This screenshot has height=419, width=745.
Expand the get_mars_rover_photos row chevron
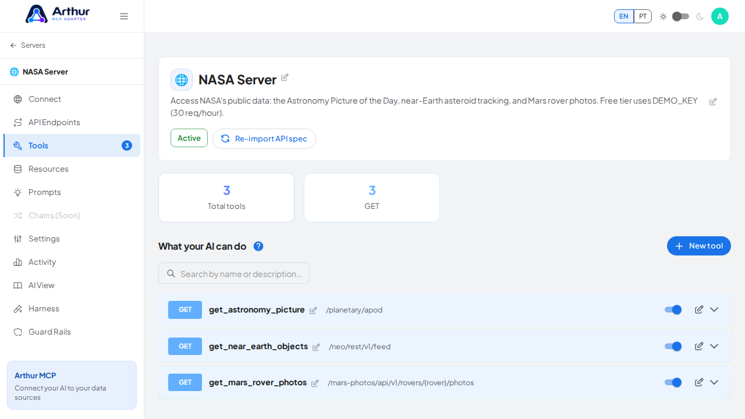pos(714,382)
